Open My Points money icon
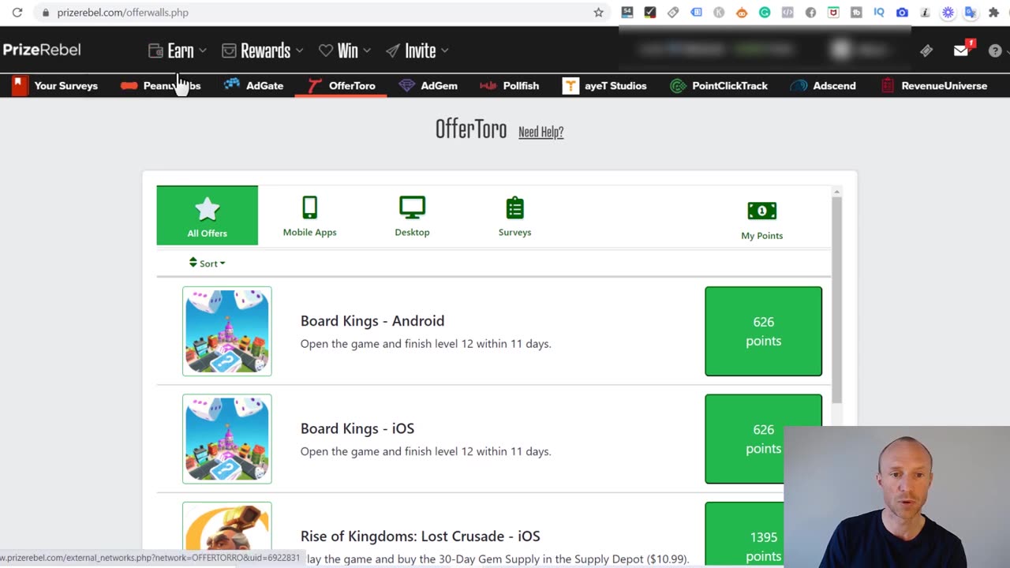 point(761,220)
